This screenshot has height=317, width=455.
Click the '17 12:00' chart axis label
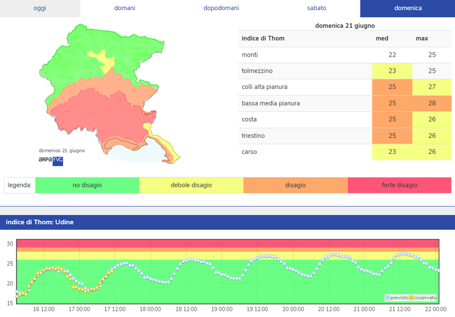pos(115,309)
